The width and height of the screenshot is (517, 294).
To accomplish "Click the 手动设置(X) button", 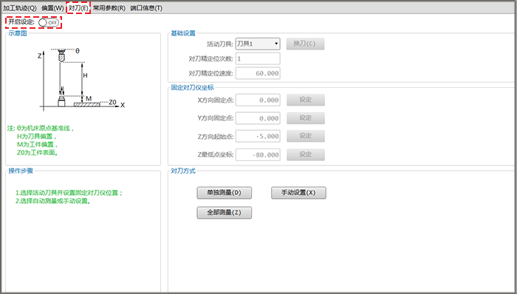I will [298, 193].
